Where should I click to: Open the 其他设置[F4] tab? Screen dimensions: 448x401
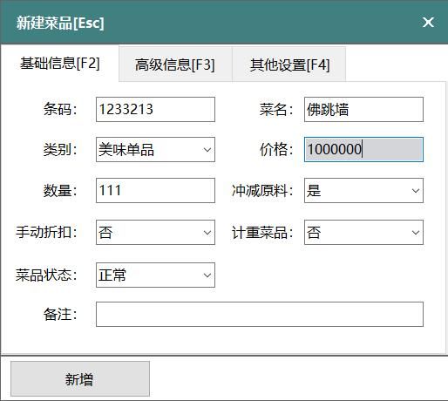[289, 65]
